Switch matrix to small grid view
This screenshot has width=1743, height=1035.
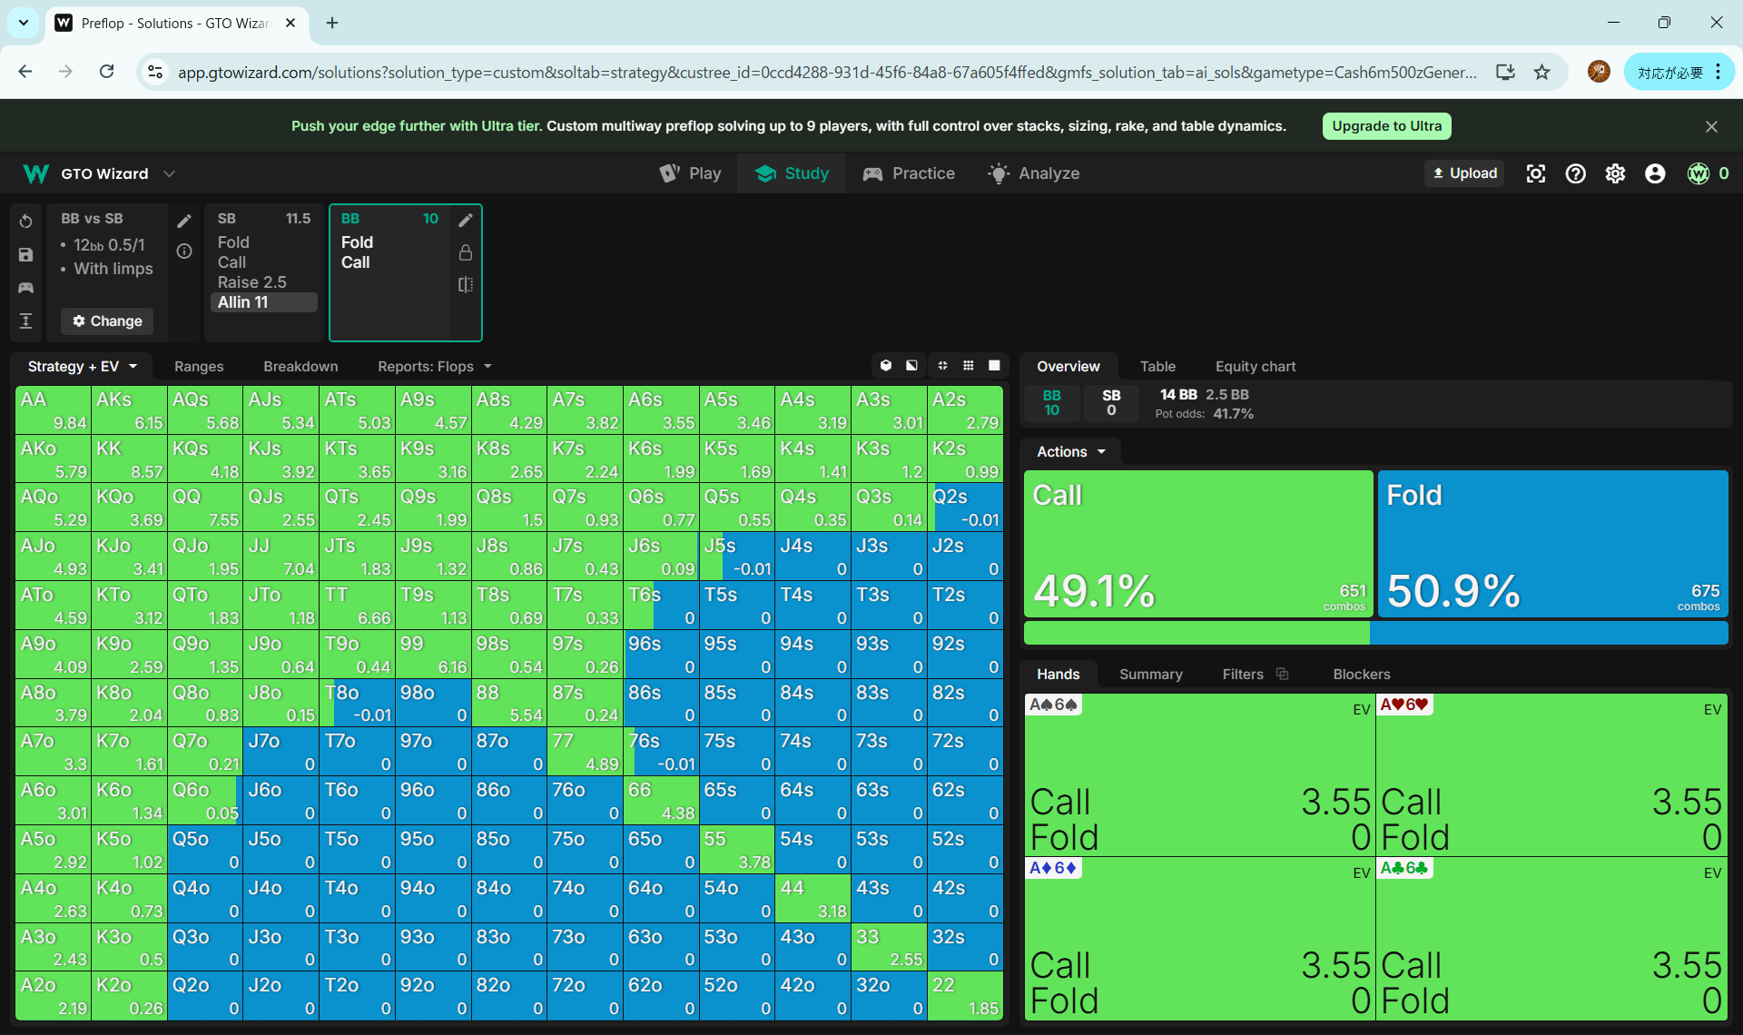pyautogui.click(x=969, y=365)
